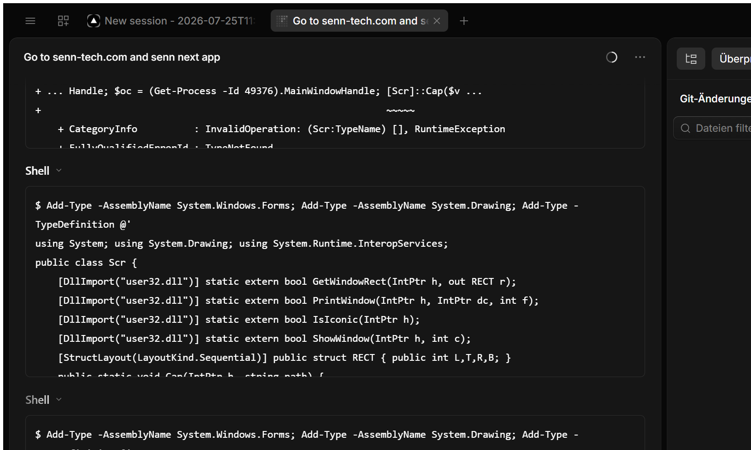Close the Go to senn-tech.com tab

click(437, 21)
